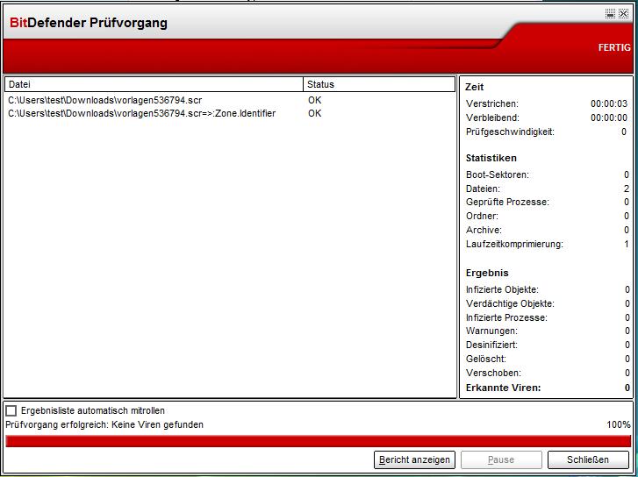Click the Boot-Sektoren statistic label

(498, 174)
